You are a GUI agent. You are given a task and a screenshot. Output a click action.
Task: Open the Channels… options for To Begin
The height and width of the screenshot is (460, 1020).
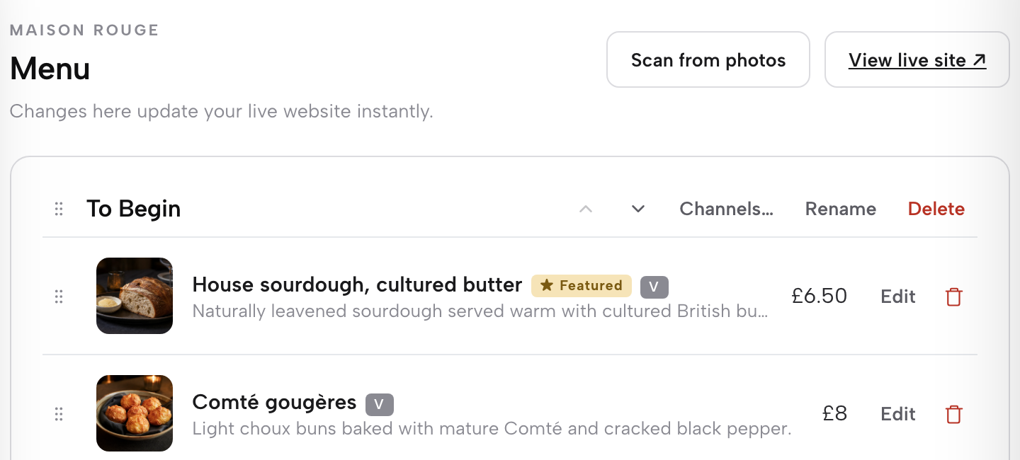[x=726, y=209]
